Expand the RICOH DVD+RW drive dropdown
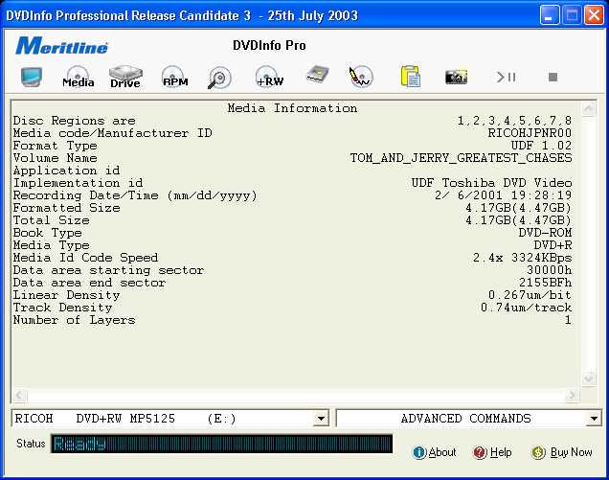The height and width of the screenshot is (480, 609). click(321, 419)
